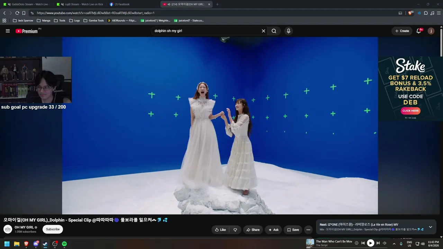The width and height of the screenshot is (443, 249).
Task: Reload the YouTube page
Action: 17,13
